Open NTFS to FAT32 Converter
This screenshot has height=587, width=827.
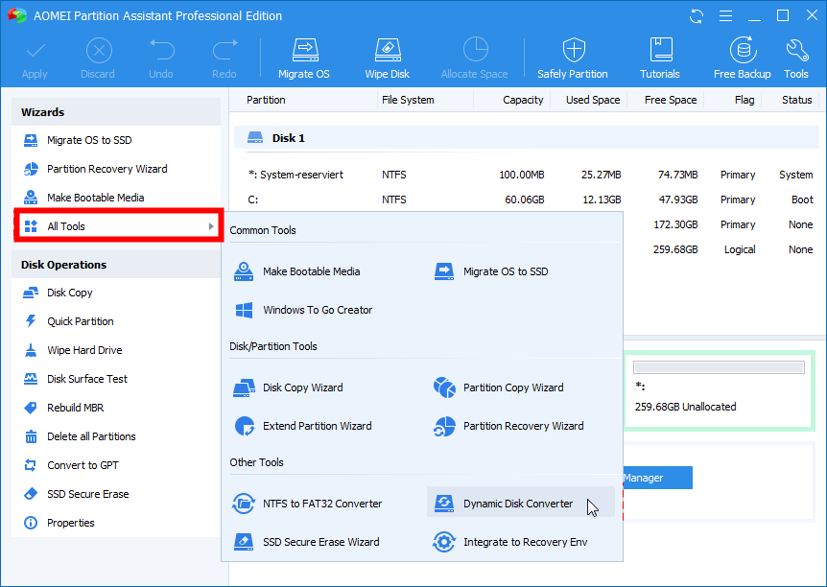tap(308, 504)
